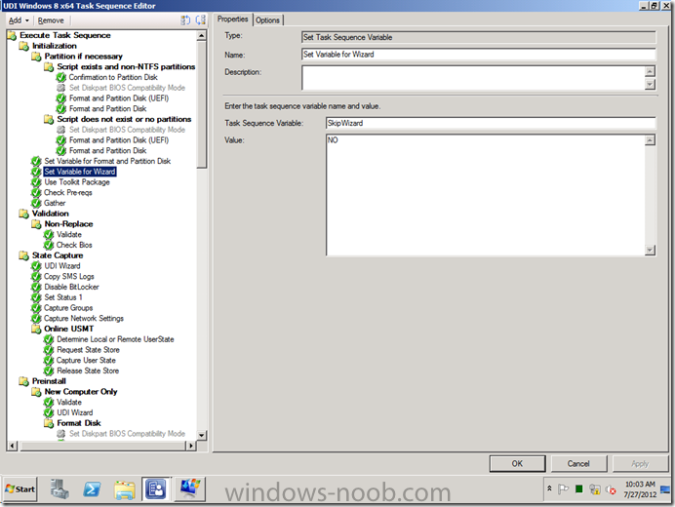Click the check icon of Check Pre-reqs
The image size is (675, 507).
click(36, 192)
